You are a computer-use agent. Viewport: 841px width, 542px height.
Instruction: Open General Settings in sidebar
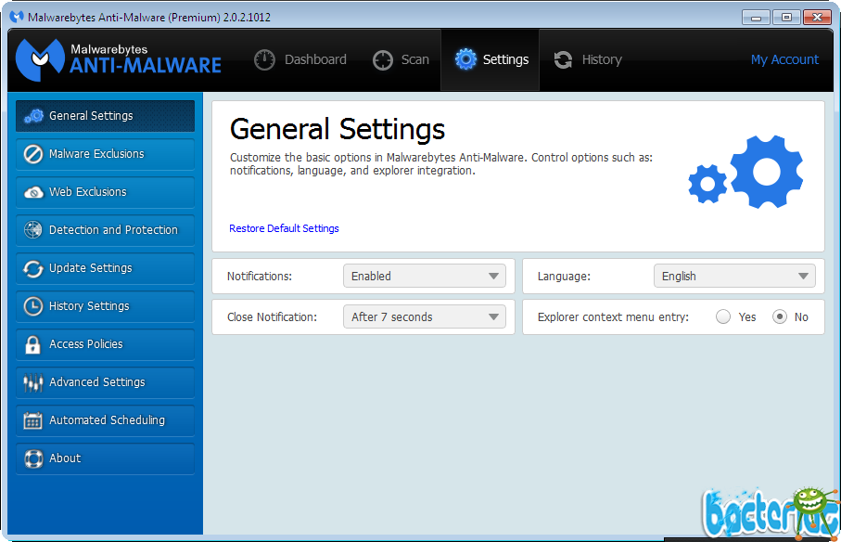105,116
